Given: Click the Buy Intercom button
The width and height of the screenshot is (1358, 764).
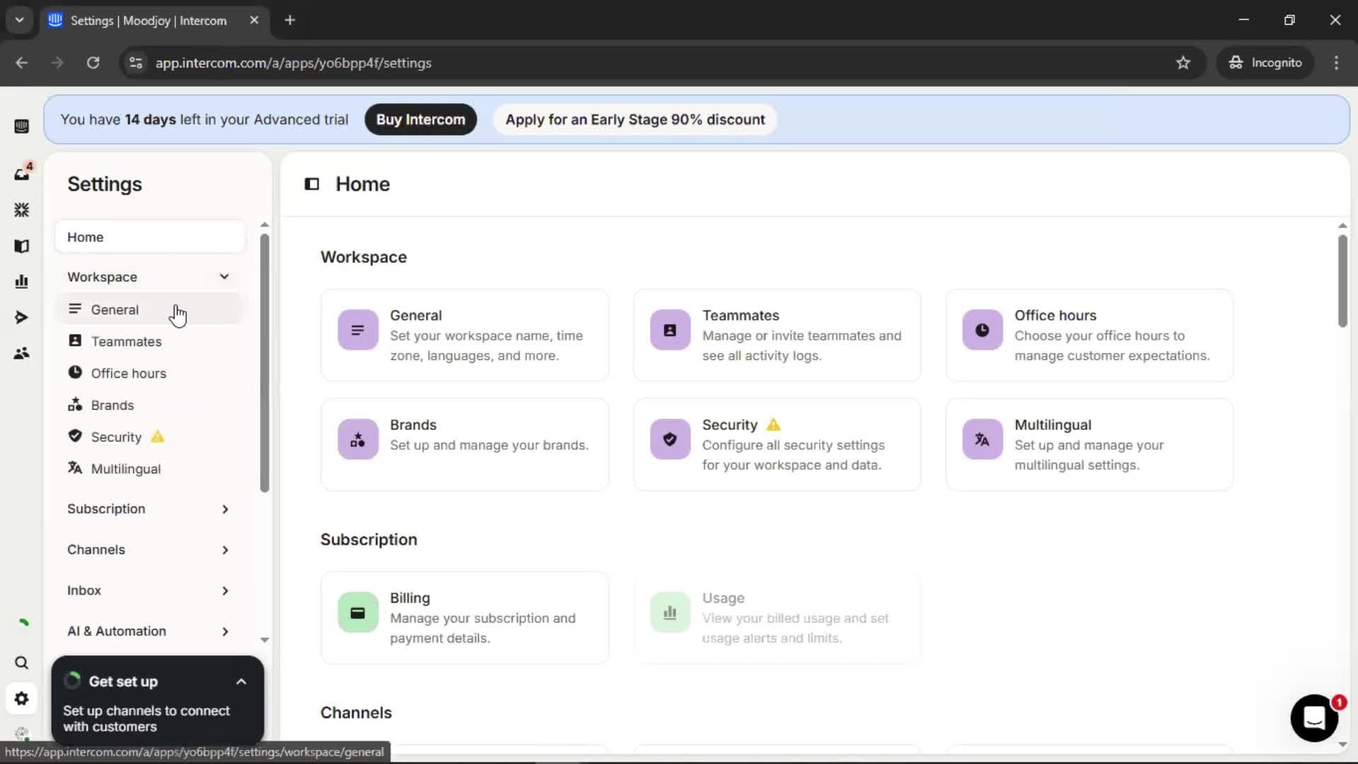Looking at the screenshot, I should tap(421, 120).
